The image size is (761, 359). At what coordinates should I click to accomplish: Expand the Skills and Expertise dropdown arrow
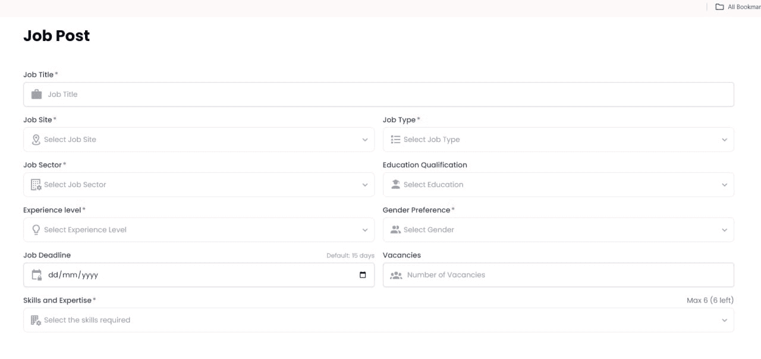(724, 321)
